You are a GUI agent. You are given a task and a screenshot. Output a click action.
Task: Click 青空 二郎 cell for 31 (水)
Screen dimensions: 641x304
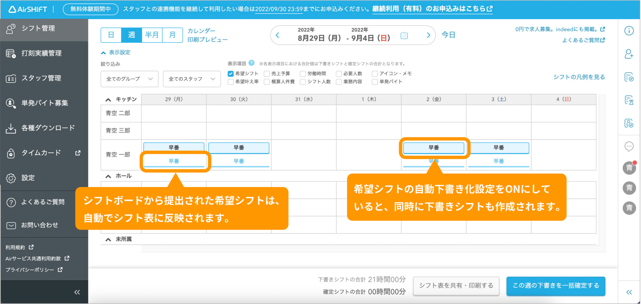304,114
